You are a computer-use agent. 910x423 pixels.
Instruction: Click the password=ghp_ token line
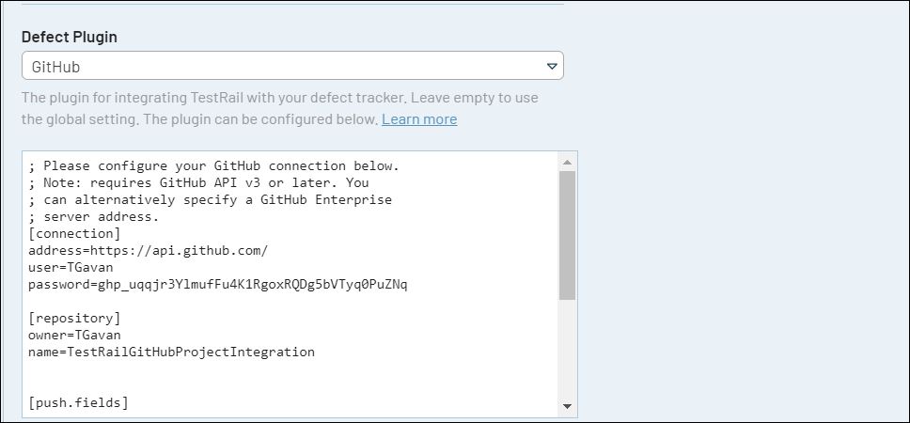[218, 284]
